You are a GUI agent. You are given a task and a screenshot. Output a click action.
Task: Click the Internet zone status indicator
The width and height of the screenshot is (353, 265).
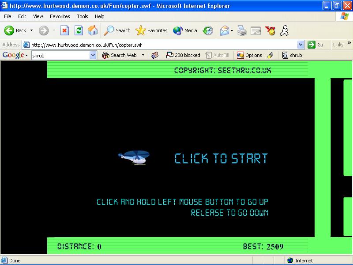click(300, 261)
